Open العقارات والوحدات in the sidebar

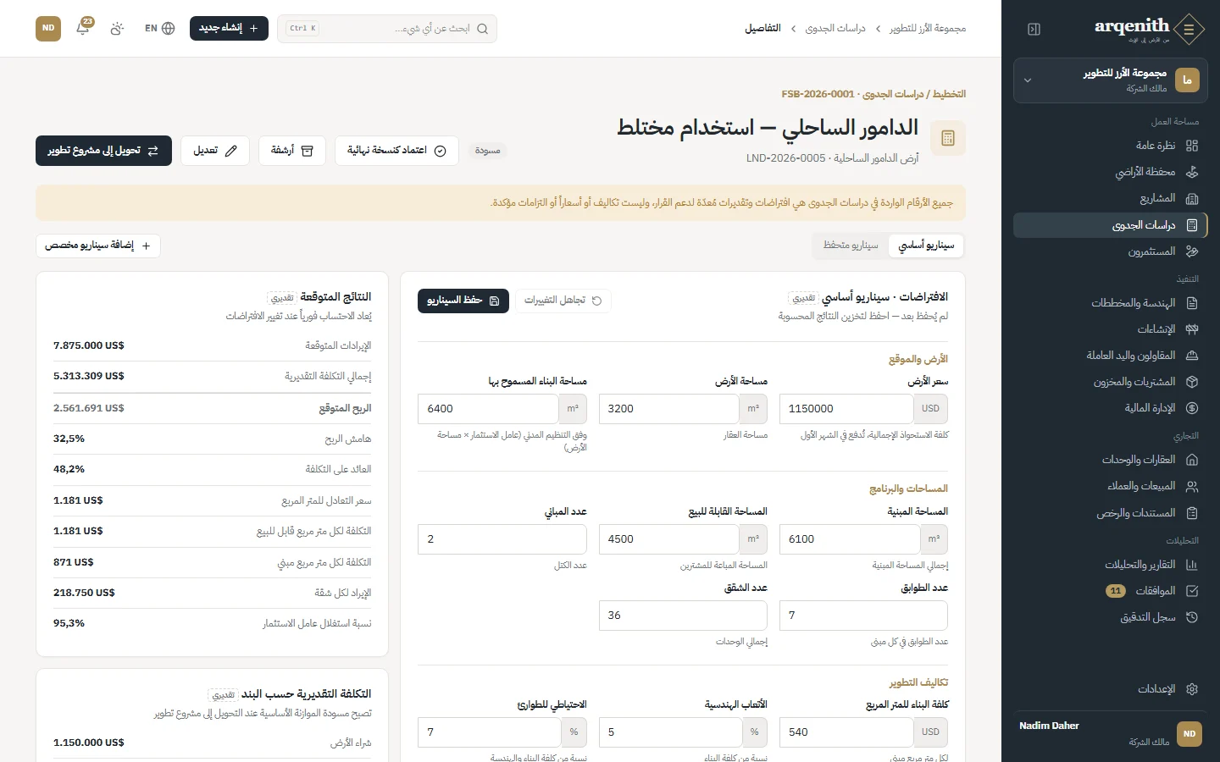pyautogui.click(x=1111, y=460)
